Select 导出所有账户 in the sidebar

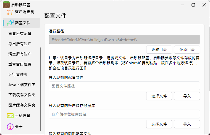[x=20, y=44]
